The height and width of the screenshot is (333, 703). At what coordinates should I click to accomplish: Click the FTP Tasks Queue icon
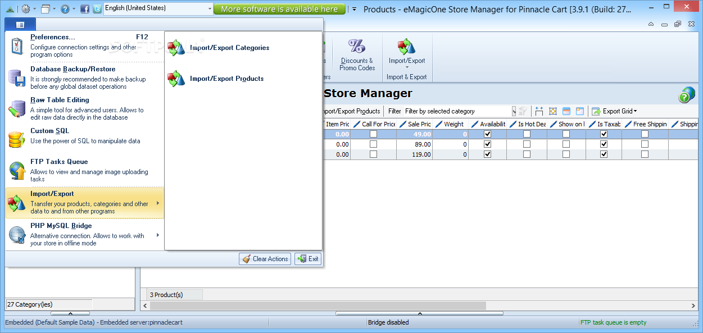pyautogui.click(x=17, y=170)
